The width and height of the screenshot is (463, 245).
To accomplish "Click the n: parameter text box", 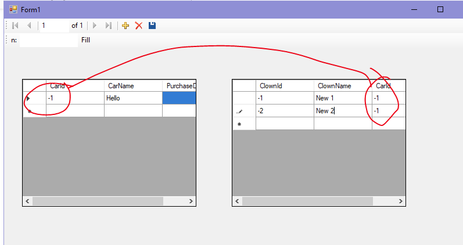I will click(x=49, y=40).
